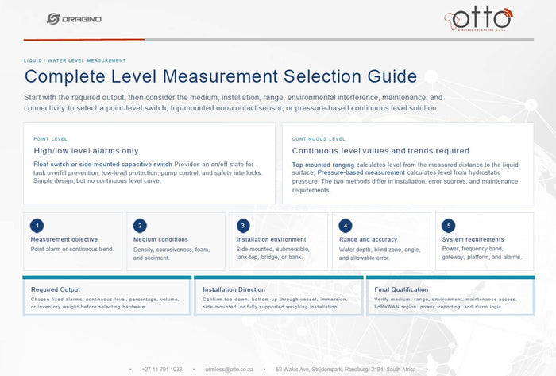Click the Installation environment heading

pos(272,239)
